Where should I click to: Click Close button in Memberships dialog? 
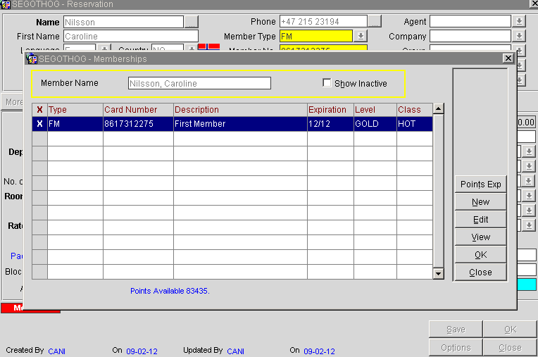tap(480, 273)
